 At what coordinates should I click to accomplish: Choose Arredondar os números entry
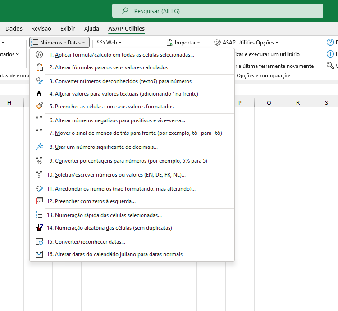(132, 189)
